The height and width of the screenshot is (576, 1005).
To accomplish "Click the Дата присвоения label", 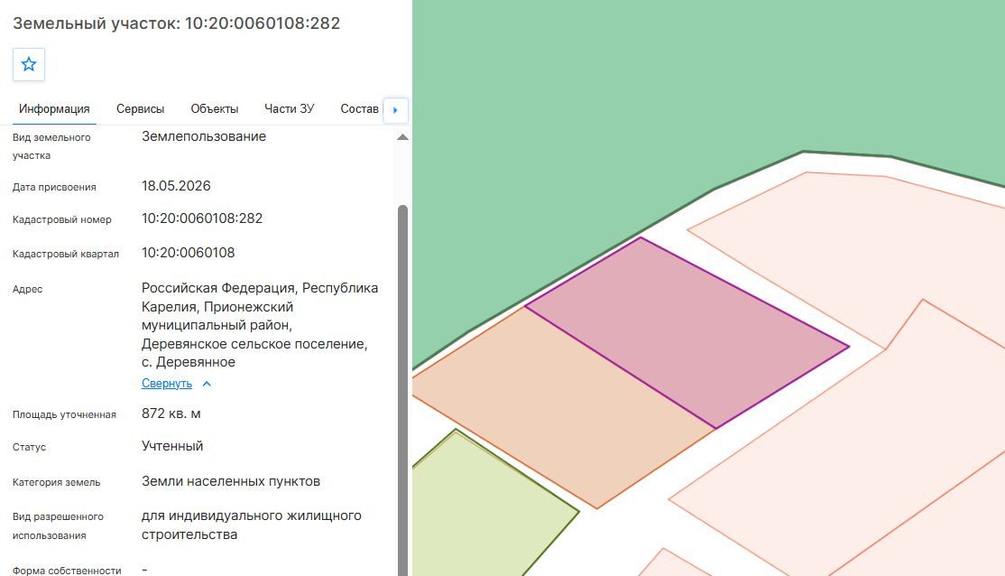I will [54, 187].
